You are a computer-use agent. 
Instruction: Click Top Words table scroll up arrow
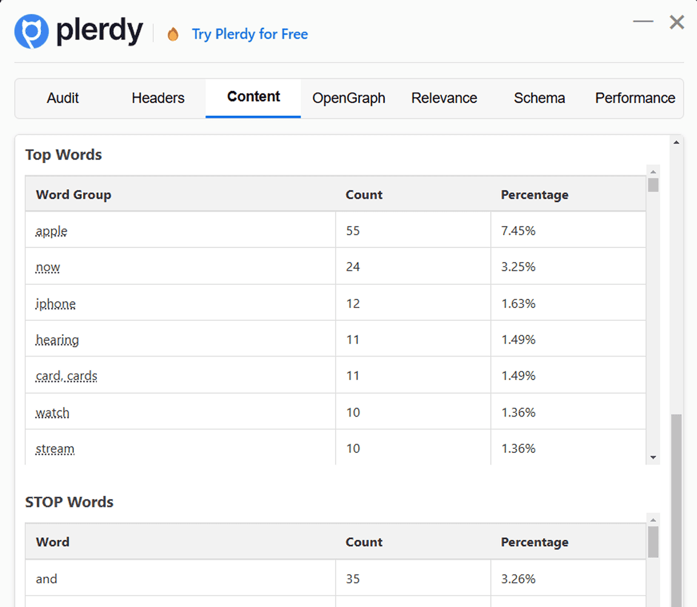coord(653,172)
